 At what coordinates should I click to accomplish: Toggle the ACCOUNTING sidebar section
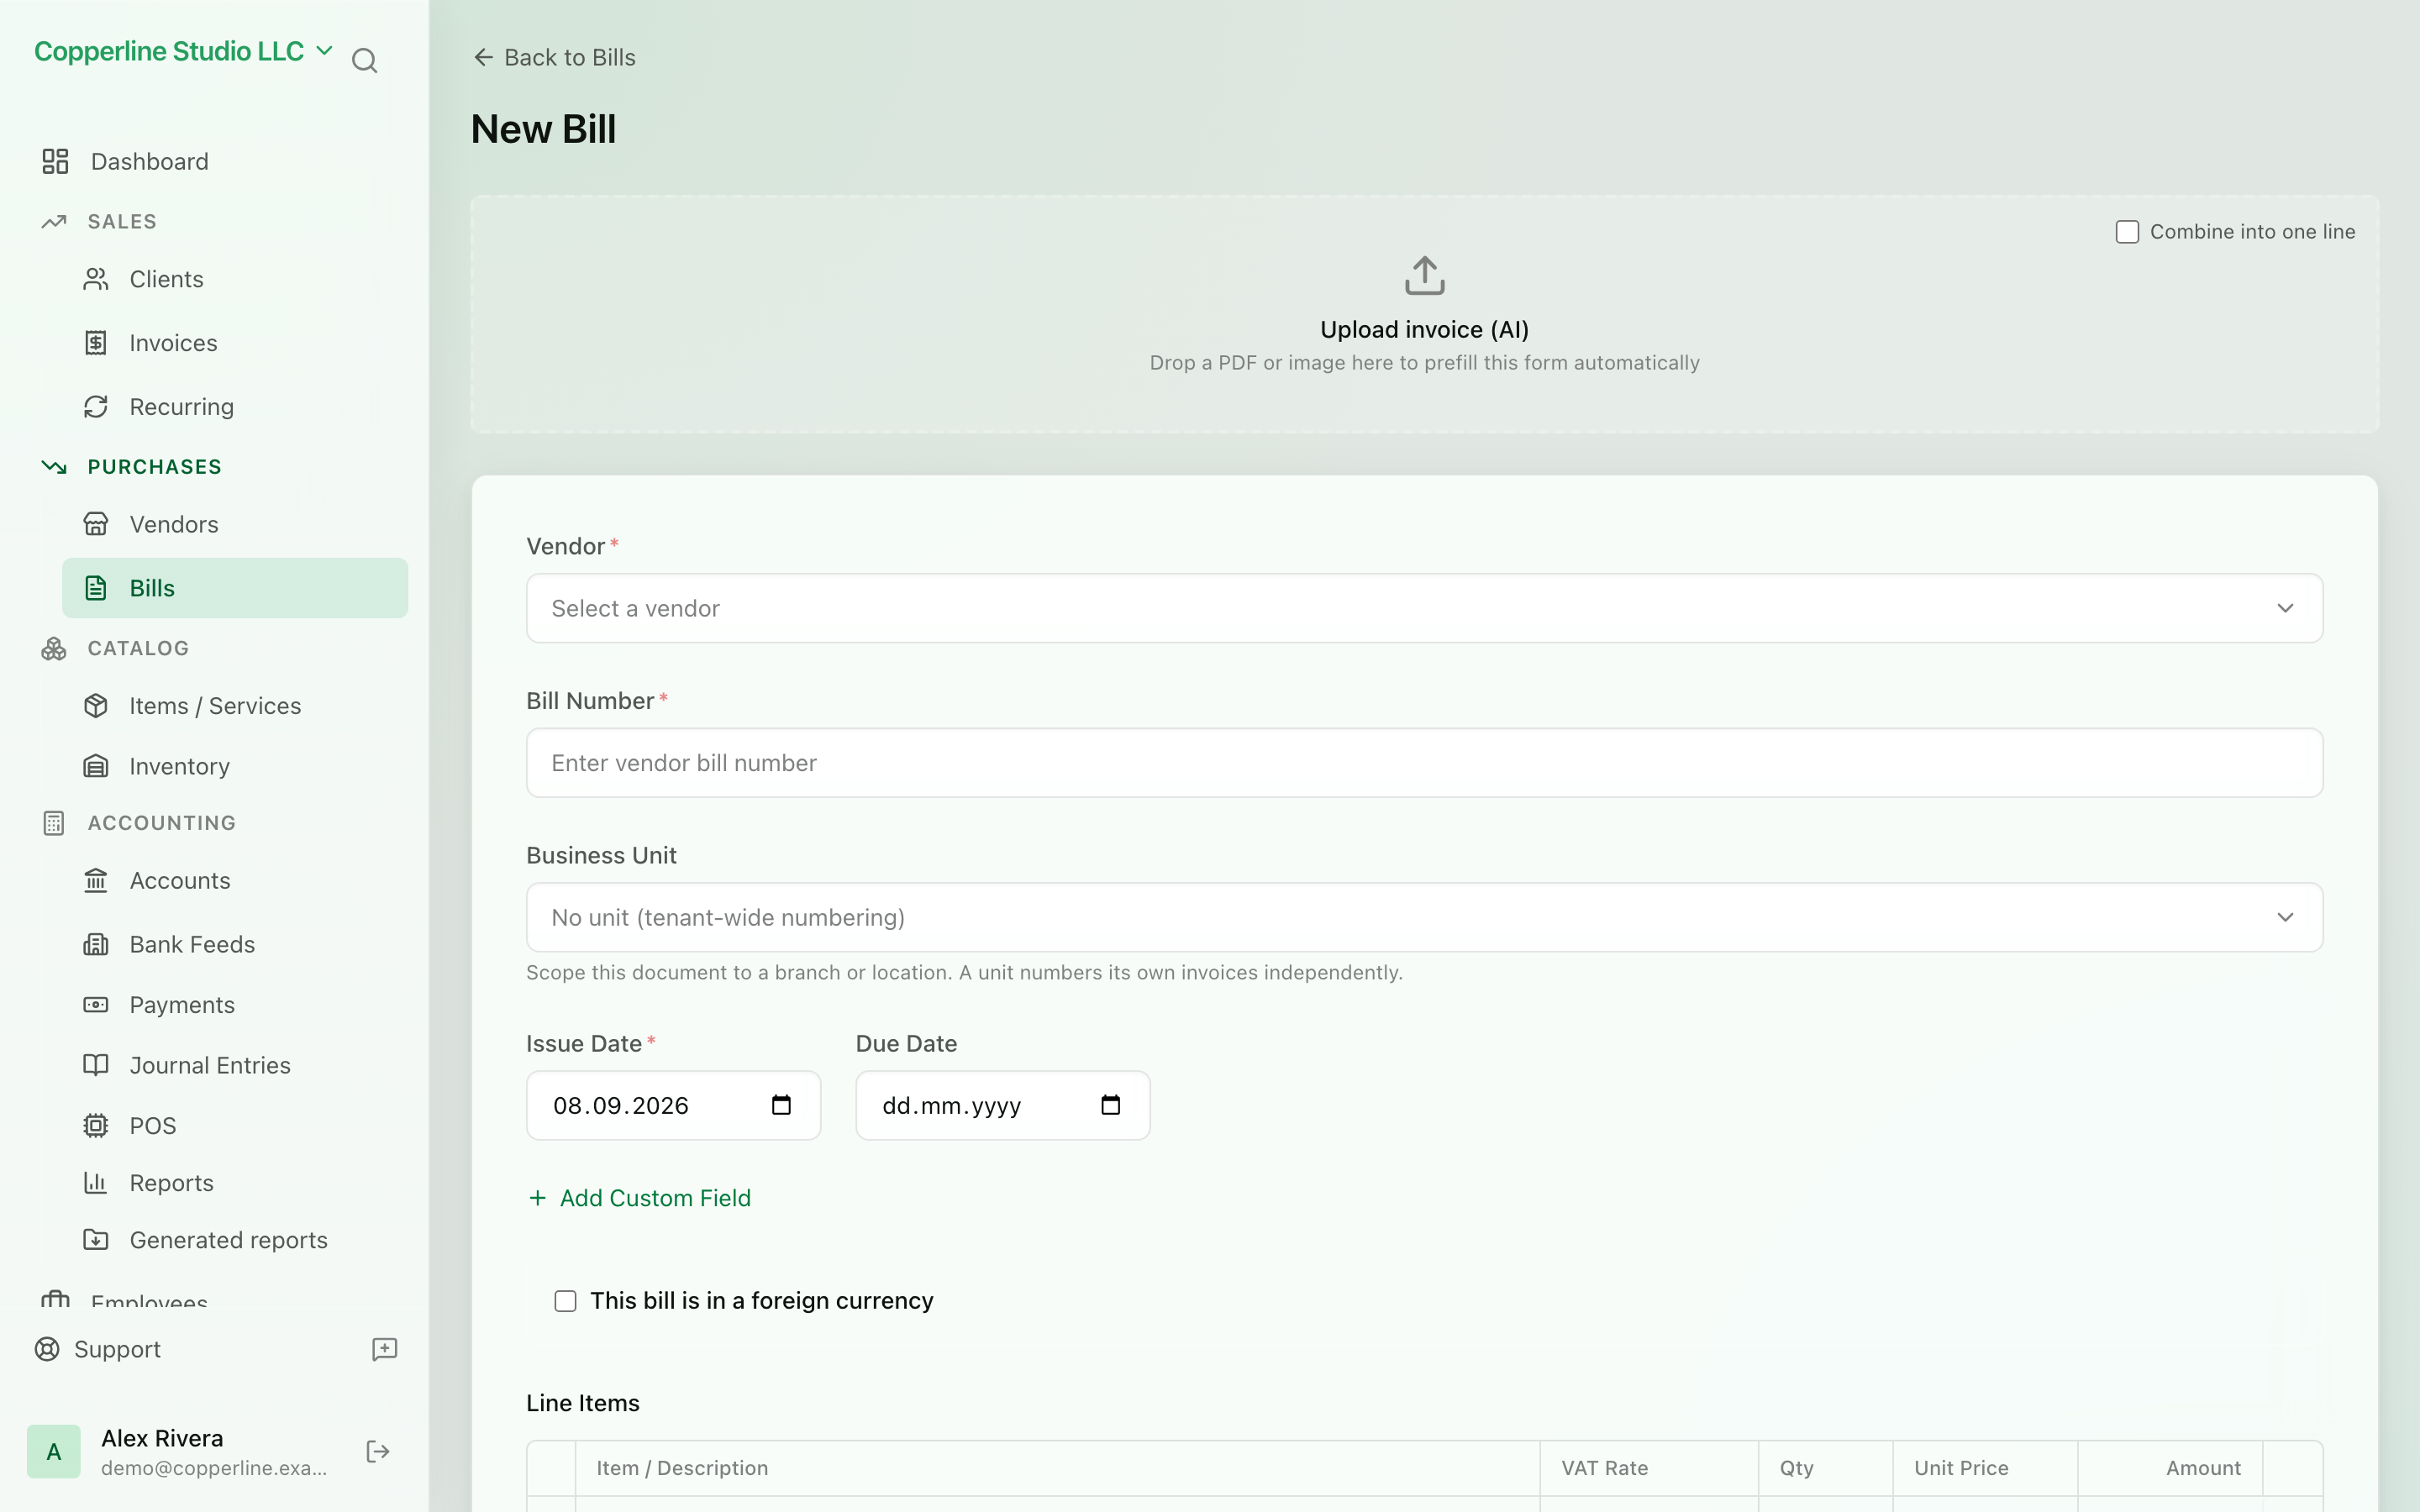(162, 823)
